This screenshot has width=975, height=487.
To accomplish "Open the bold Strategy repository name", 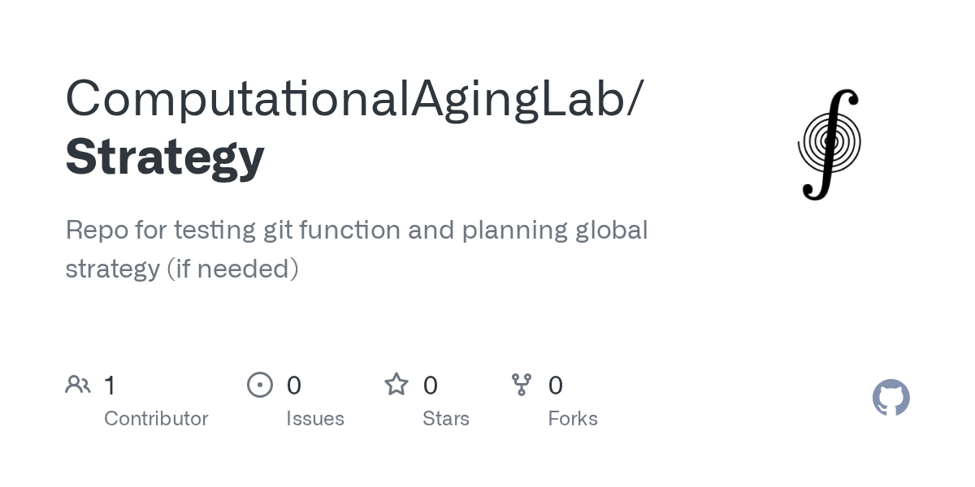I will pyautogui.click(x=165, y=157).
